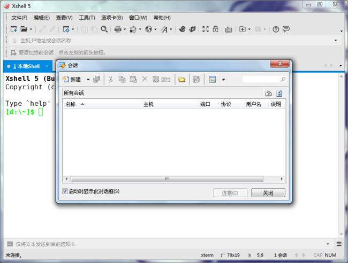
Task: Expand font dropdown arrow in toolbar
Action: tap(171, 29)
